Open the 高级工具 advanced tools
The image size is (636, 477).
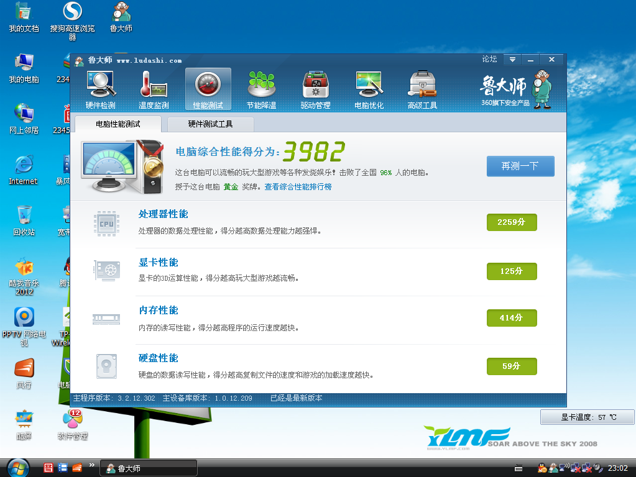pos(422,90)
